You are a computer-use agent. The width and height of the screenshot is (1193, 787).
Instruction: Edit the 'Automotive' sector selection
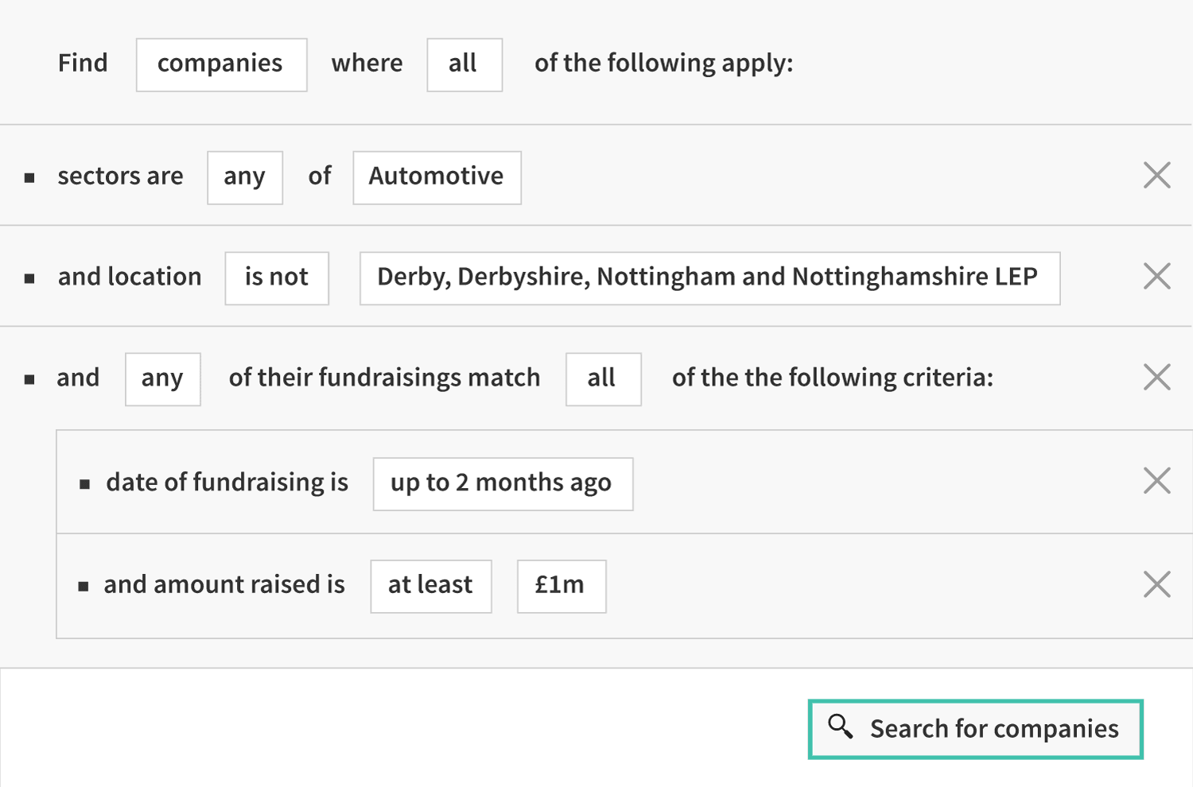[x=437, y=177]
